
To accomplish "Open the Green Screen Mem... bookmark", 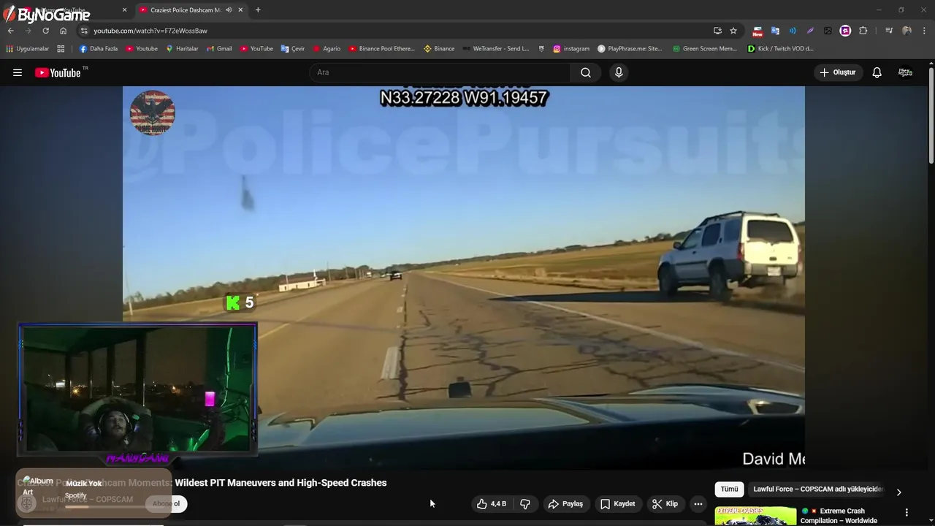I will tap(704, 49).
